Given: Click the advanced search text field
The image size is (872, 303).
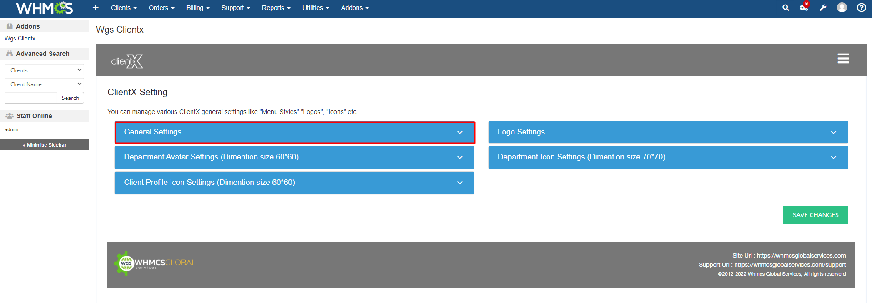Looking at the screenshot, I should click(x=31, y=98).
